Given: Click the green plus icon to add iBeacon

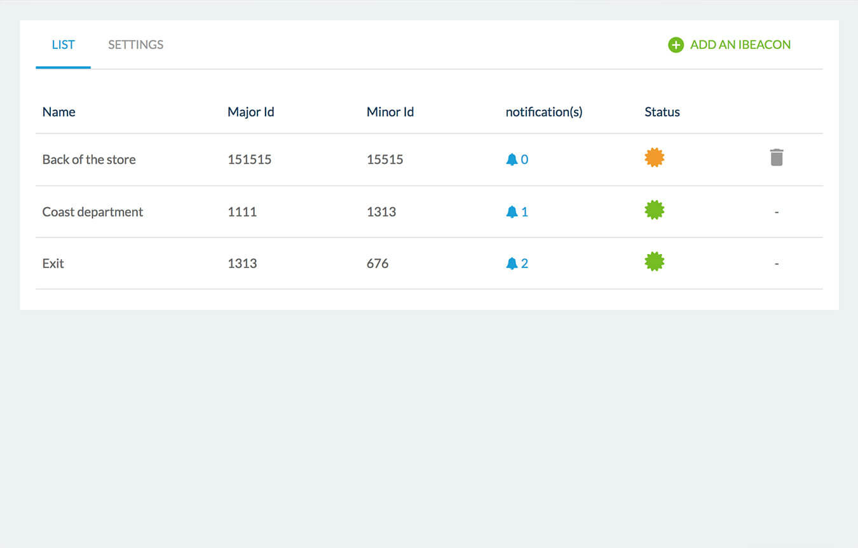Looking at the screenshot, I should point(676,44).
